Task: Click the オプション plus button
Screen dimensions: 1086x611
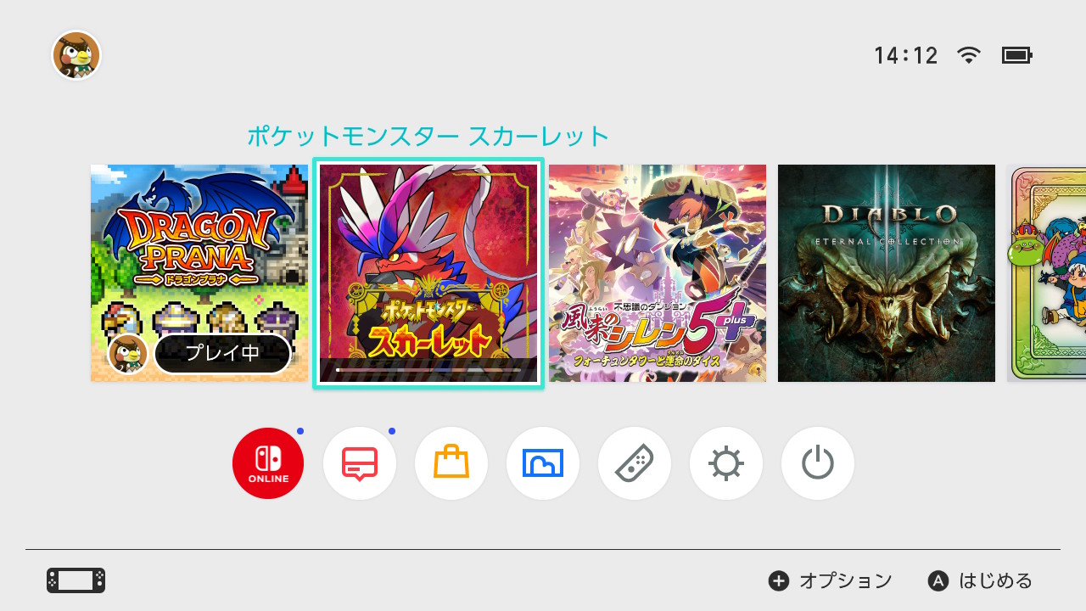Action: coord(830,580)
